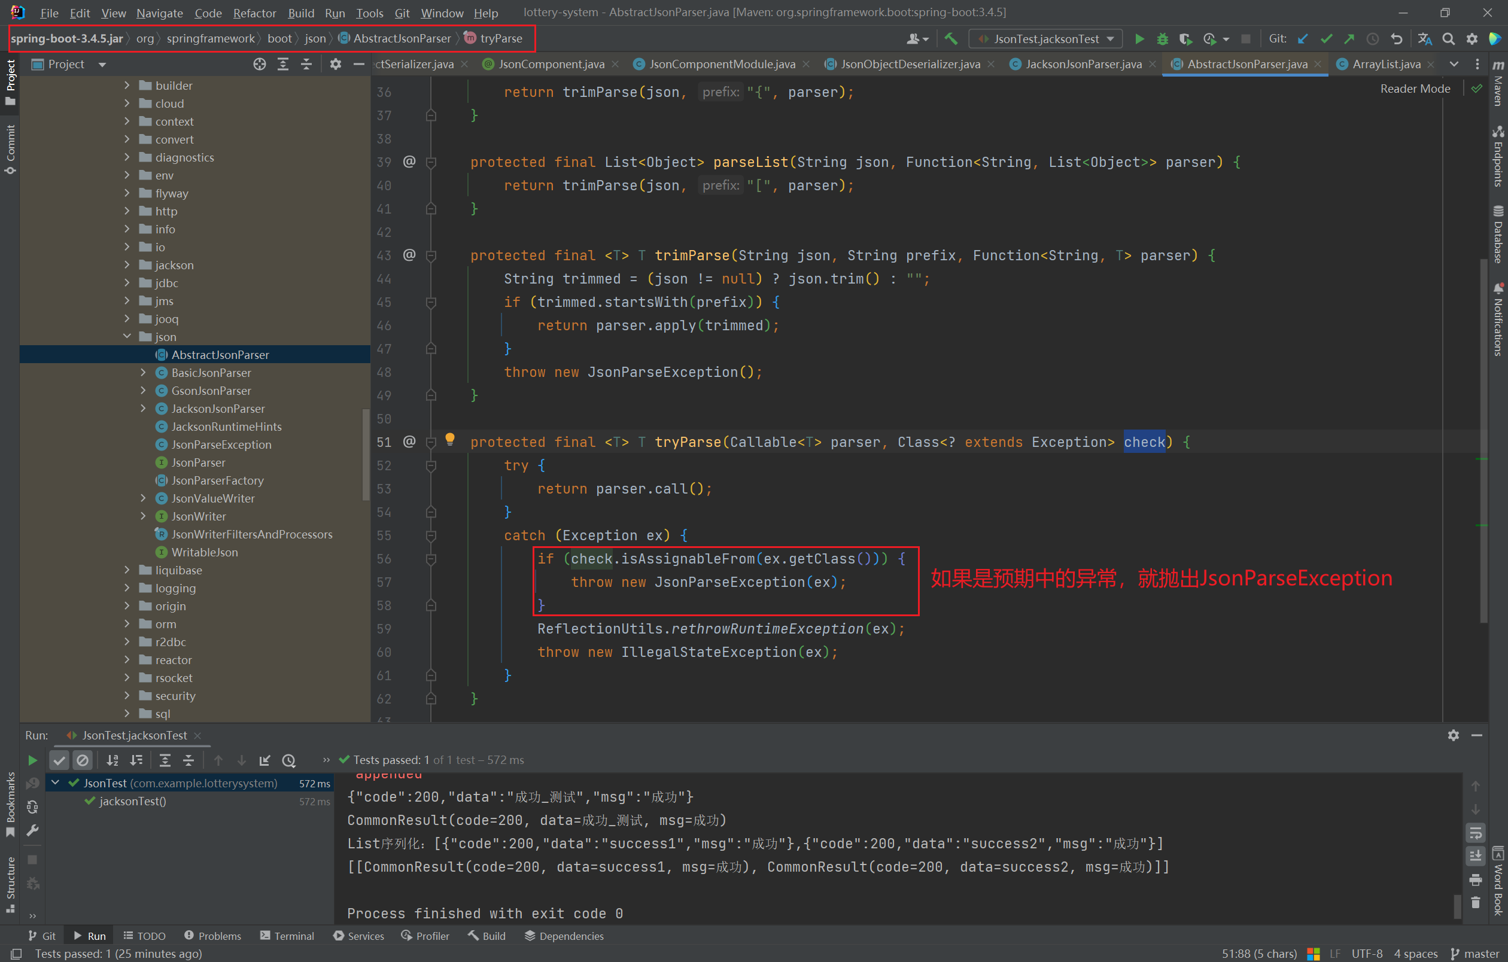The width and height of the screenshot is (1508, 962).
Task: Click the Select Opened File target icon
Action: pyautogui.click(x=259, y=64)
